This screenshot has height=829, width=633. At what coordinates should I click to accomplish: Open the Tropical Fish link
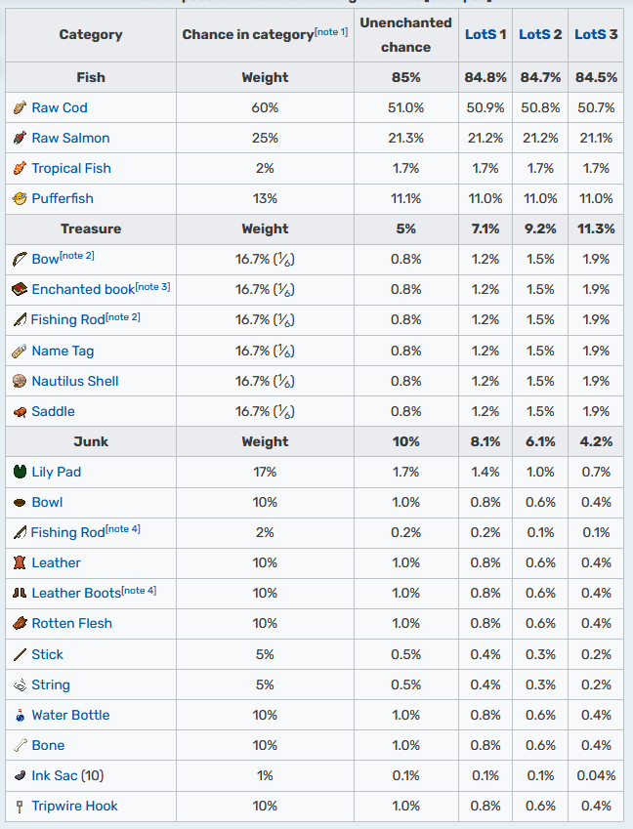click(71, 168)
